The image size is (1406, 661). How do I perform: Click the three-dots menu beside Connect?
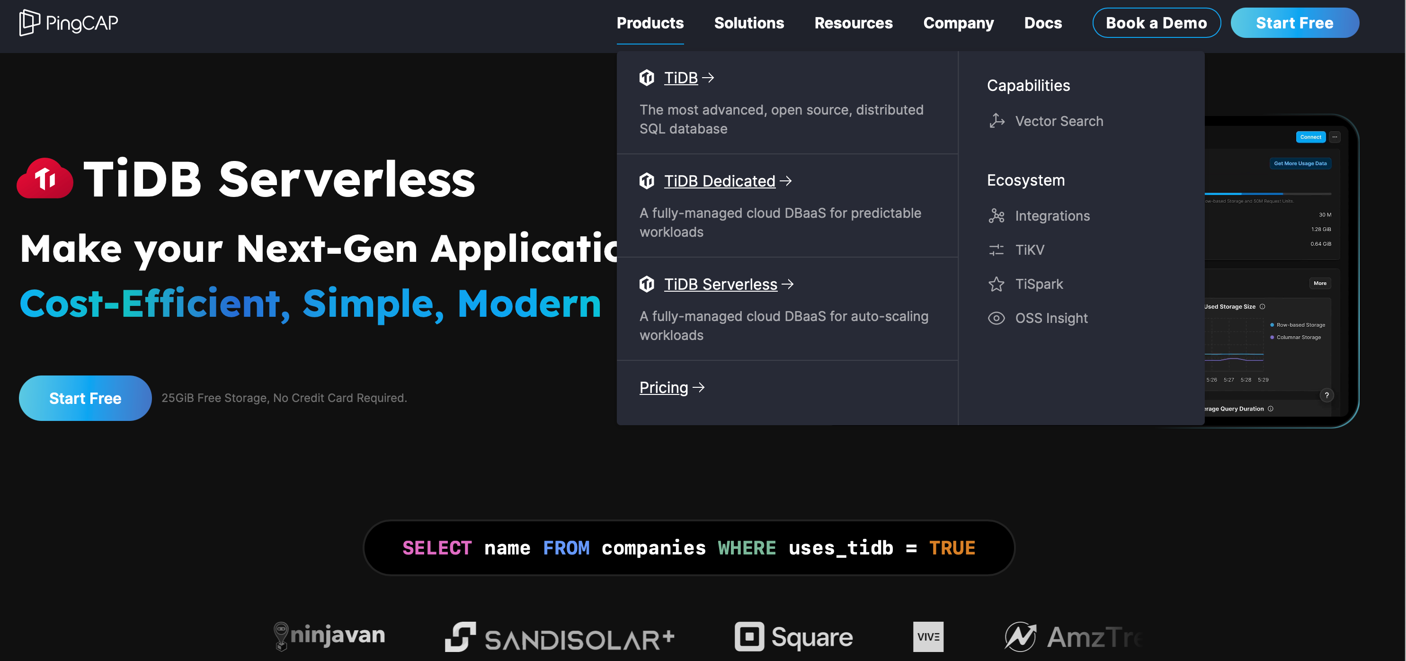(x=1335, y=137)
